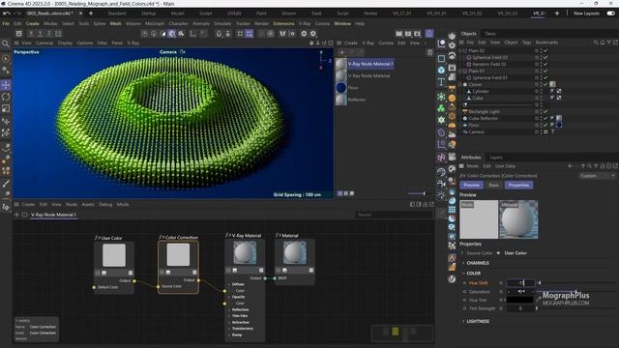Click the Hue Shift slider track
The width and height of the screenshot is (619, 348).
(576, 283)
